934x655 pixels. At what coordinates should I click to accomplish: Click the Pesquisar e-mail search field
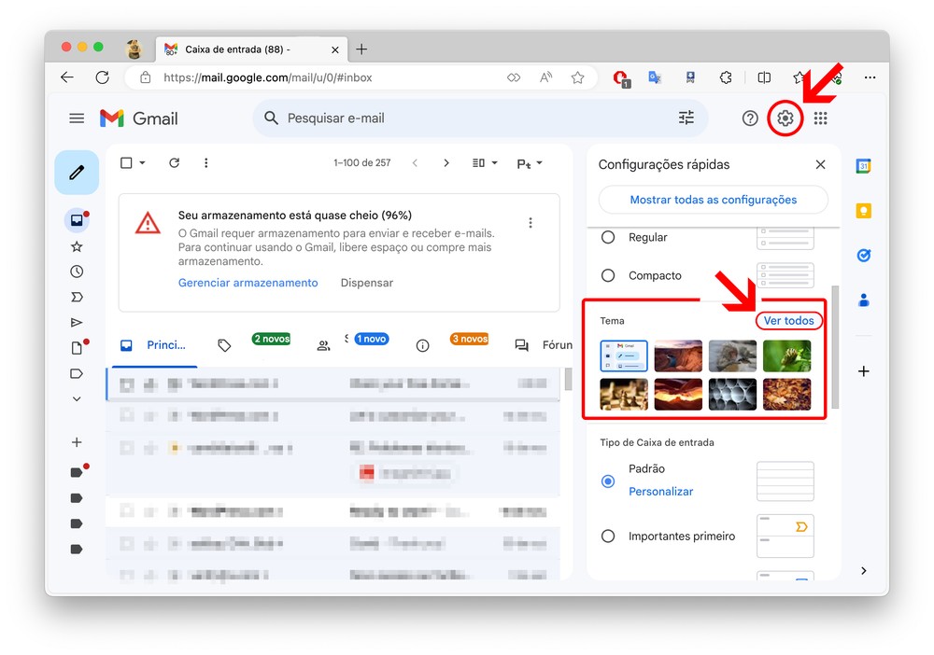click(x=479, y=118)
